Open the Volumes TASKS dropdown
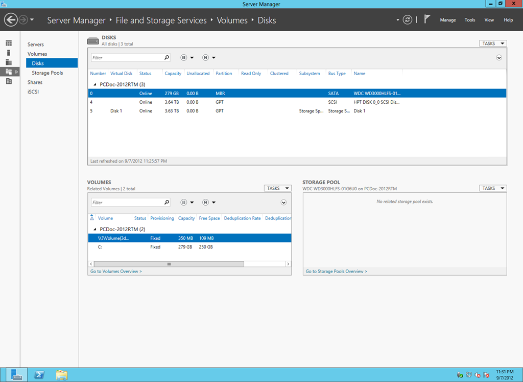The height and width of the screenshot is (382, 523). tap(277, 188)
